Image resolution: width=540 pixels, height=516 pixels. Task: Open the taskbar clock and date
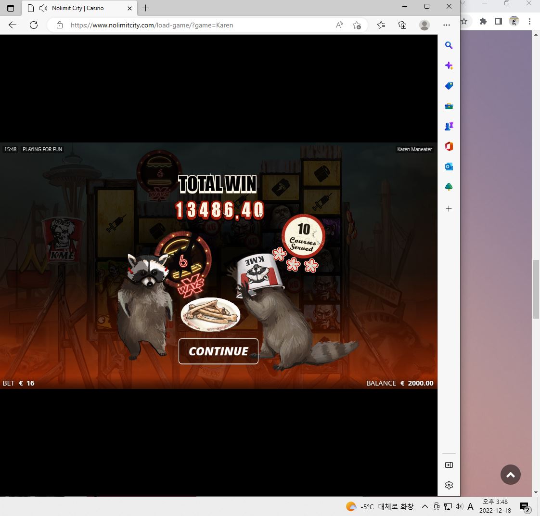495,506
